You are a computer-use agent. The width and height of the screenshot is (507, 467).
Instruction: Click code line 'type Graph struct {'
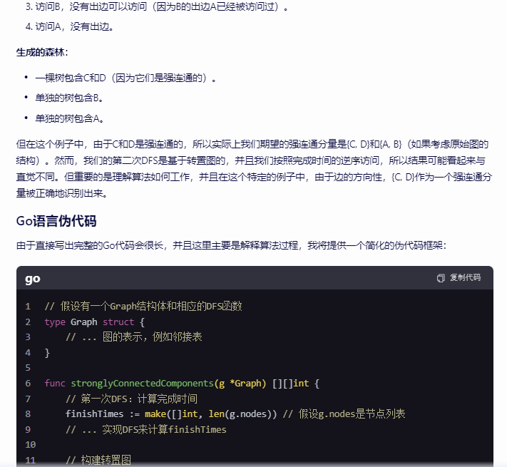[94, 322]
